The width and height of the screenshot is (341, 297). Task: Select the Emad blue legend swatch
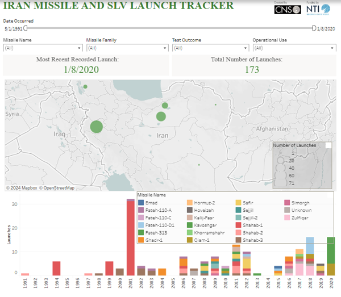point(141,203)
